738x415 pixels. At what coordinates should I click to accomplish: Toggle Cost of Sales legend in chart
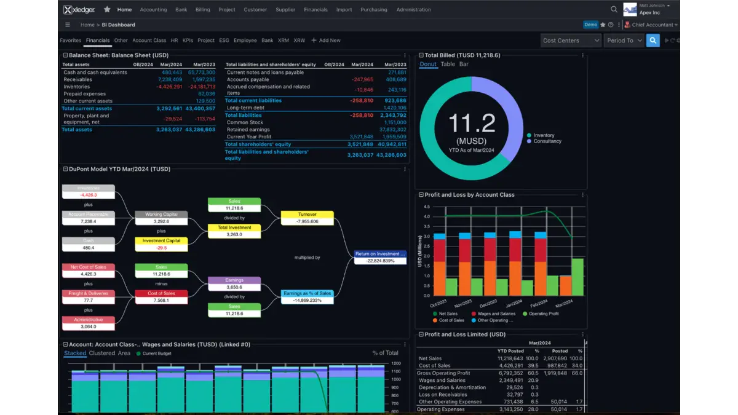(x=448, y=320)
